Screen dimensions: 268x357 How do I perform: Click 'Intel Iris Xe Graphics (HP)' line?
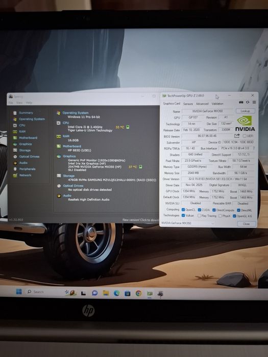pyautogui.click(x=87, y=164)
